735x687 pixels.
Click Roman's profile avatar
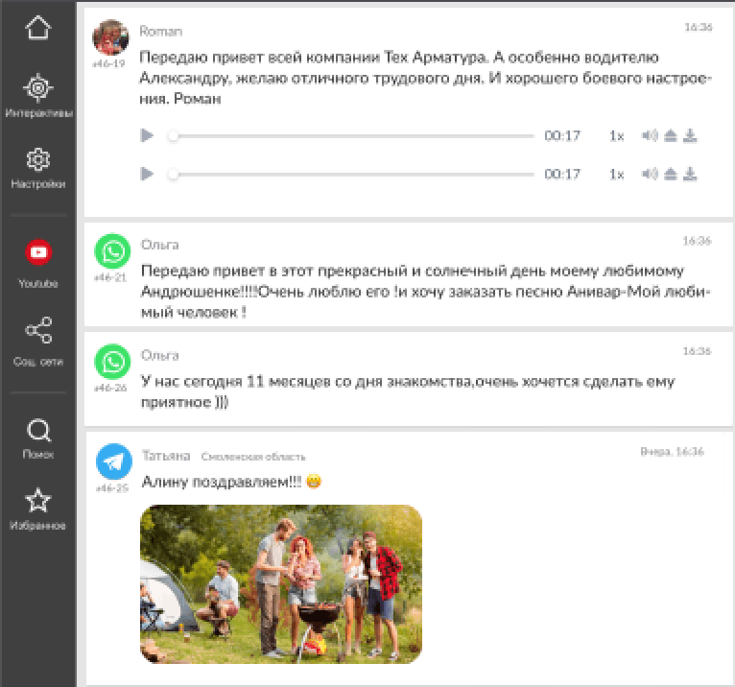[x=110, y=38]
